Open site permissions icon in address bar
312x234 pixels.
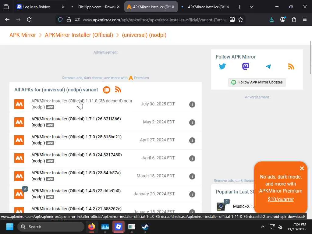77,19
